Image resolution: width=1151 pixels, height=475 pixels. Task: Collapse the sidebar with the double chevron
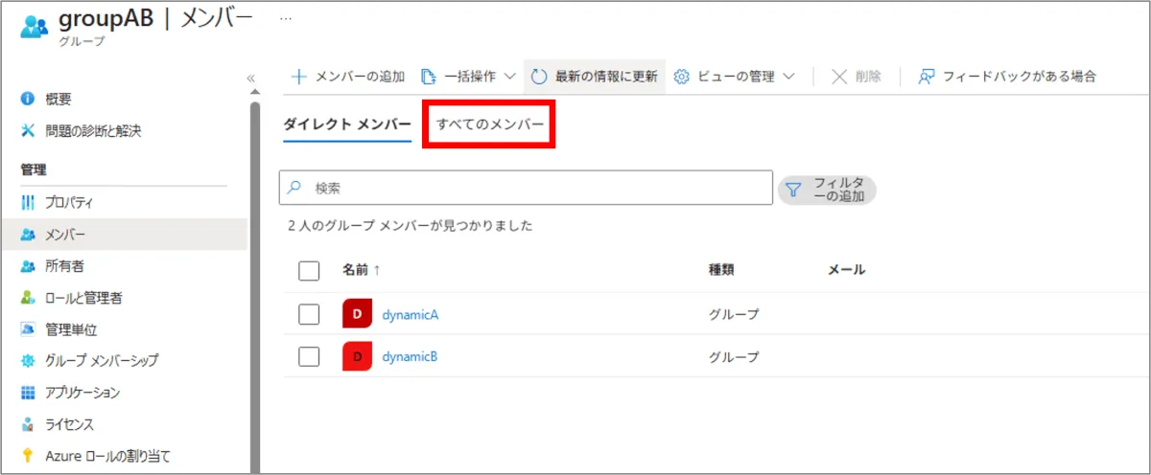pos(250,78)
